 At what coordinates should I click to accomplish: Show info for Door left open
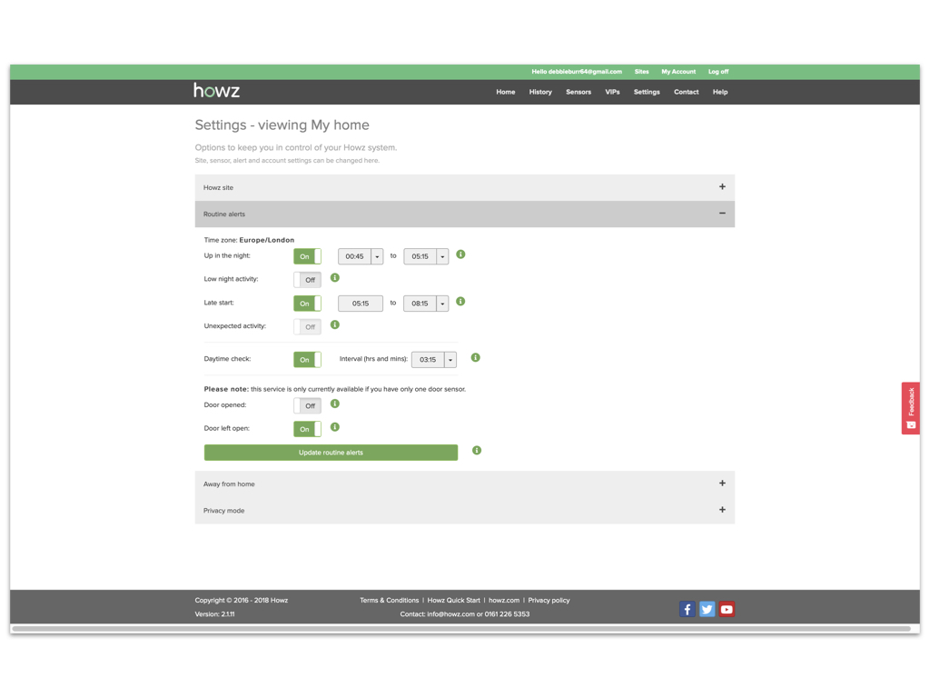coord(335,427)
